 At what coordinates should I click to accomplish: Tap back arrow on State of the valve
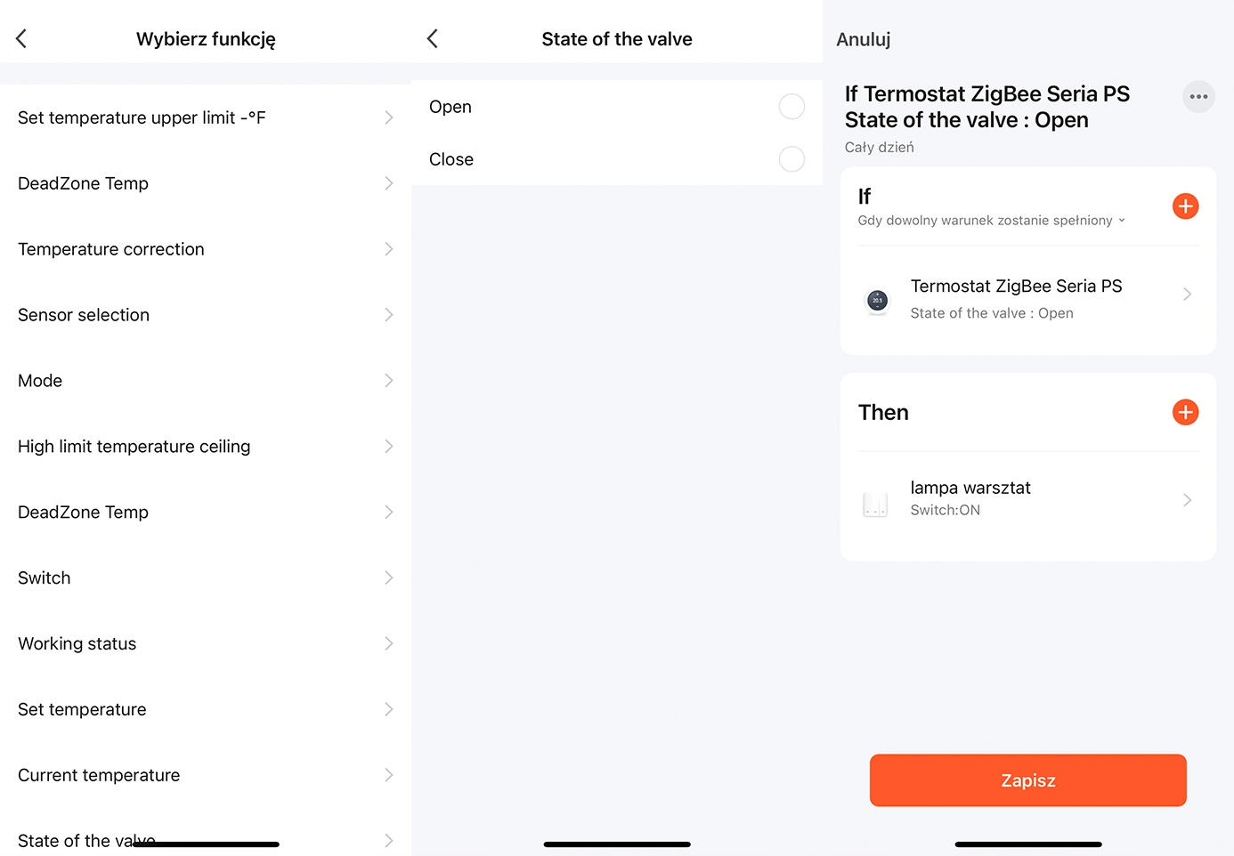(433, 38)
